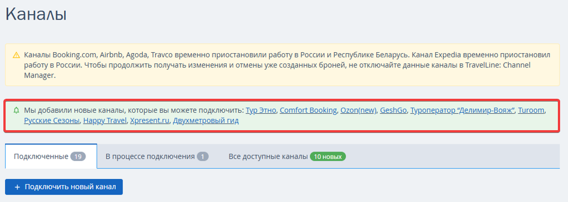Switch to the Подключенные tab
The width and height of the screenshot is (568, 202).
[x=51, y=156]
